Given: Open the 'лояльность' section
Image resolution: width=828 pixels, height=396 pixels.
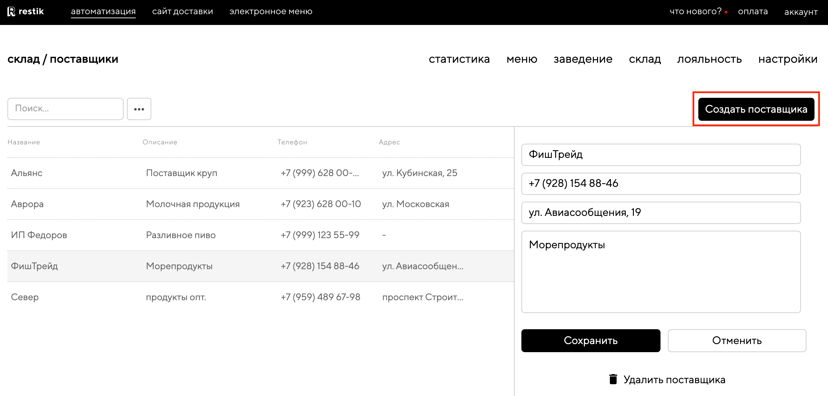Looking at the screenshot, I should [709, 59].
